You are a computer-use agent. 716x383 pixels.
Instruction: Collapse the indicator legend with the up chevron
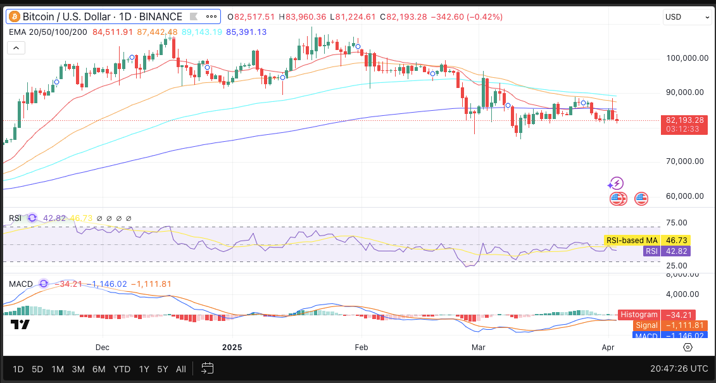pos(16,47)
